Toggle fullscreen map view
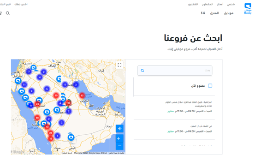This screenshot has width=255, height=167. [x=119, y=65]
